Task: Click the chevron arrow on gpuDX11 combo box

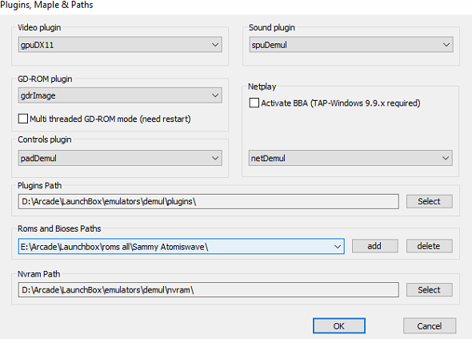Action: [x=215, y=45]
